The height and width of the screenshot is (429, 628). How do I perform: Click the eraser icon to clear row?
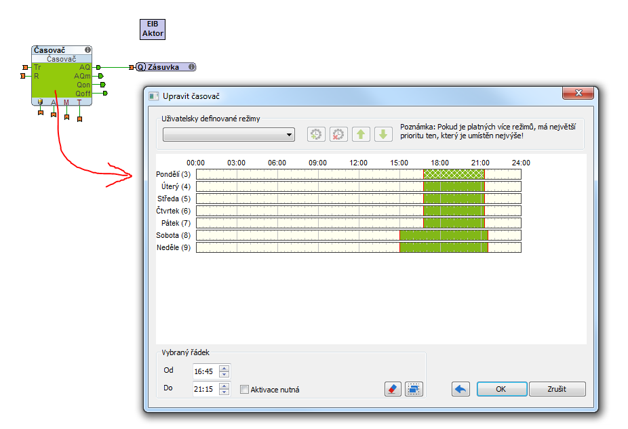(393, 389)
